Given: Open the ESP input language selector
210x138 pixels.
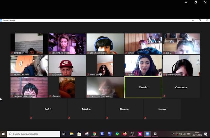Looking at the screenshot, I should tap(189, 134).
